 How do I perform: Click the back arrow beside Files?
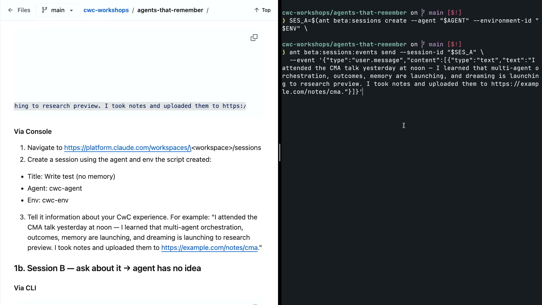pos(10,10)
